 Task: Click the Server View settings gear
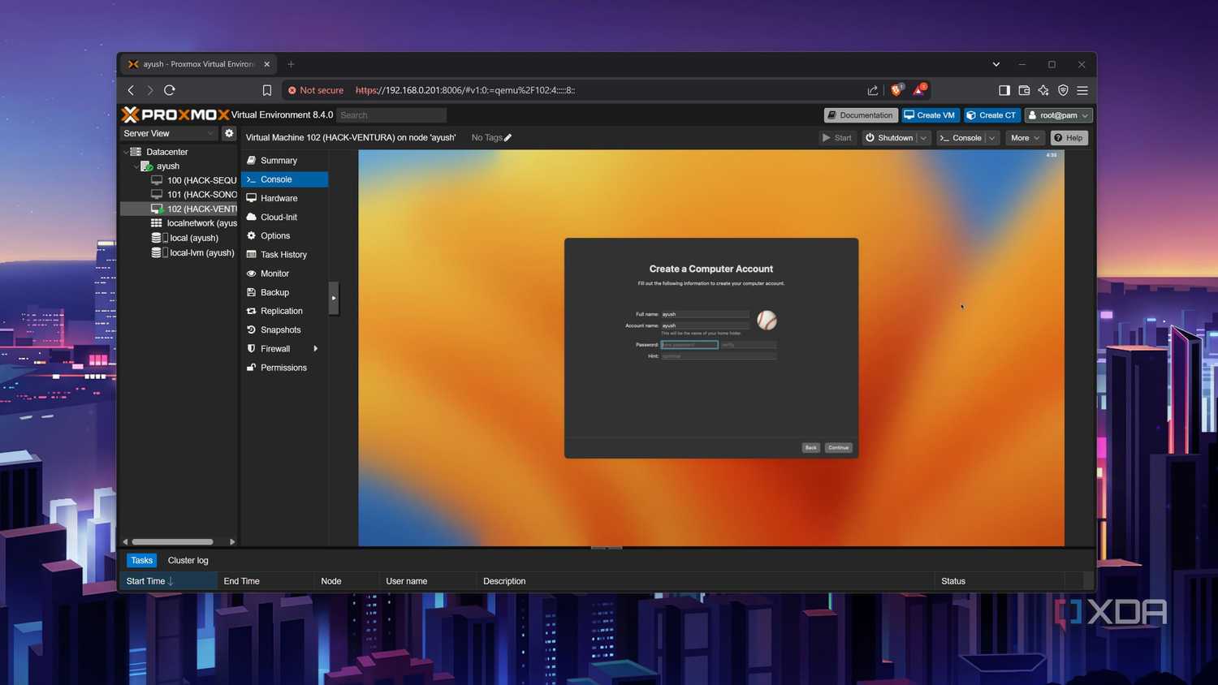(x=229, y=133)
